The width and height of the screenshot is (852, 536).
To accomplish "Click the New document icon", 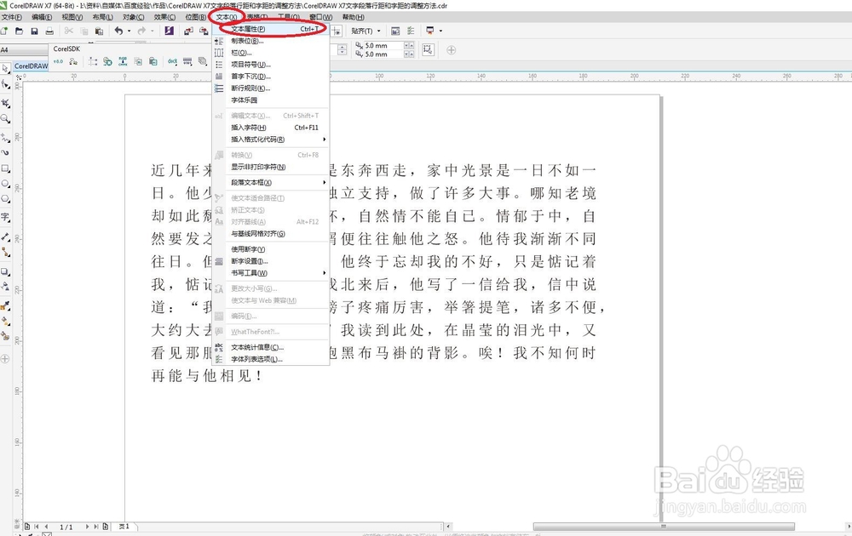I will [4, 31].
